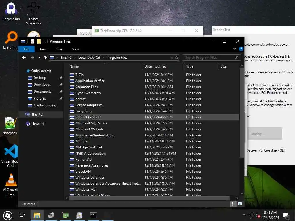Click the muted volume tray icon
The height and width of the screenshot is (221, 295).
(x=258, y=215)
